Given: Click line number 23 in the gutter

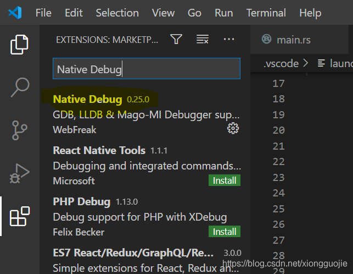Looking at the screenshot, I should click(x=279, y=177).
